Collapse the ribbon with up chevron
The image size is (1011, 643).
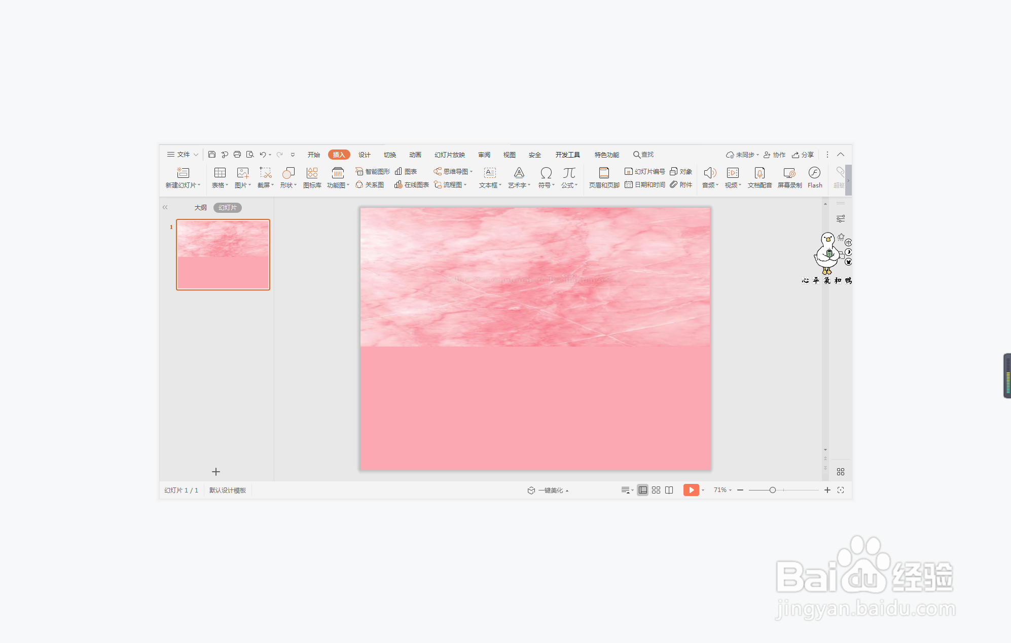tap(841, 155)
